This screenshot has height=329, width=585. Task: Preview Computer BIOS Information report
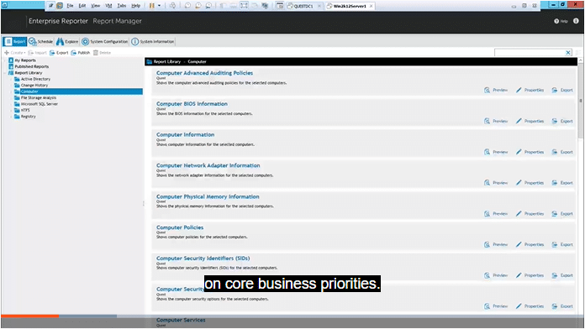[496, 121]
